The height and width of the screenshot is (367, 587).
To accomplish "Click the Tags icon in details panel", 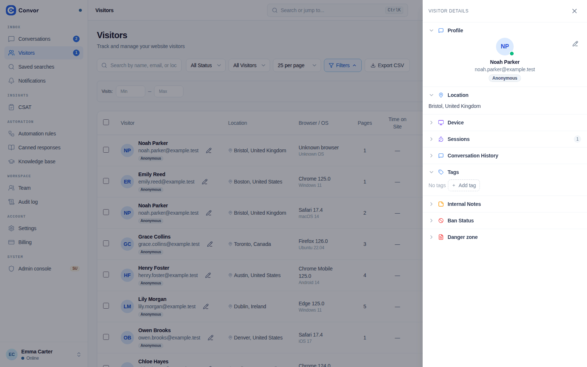I will 441,172.
